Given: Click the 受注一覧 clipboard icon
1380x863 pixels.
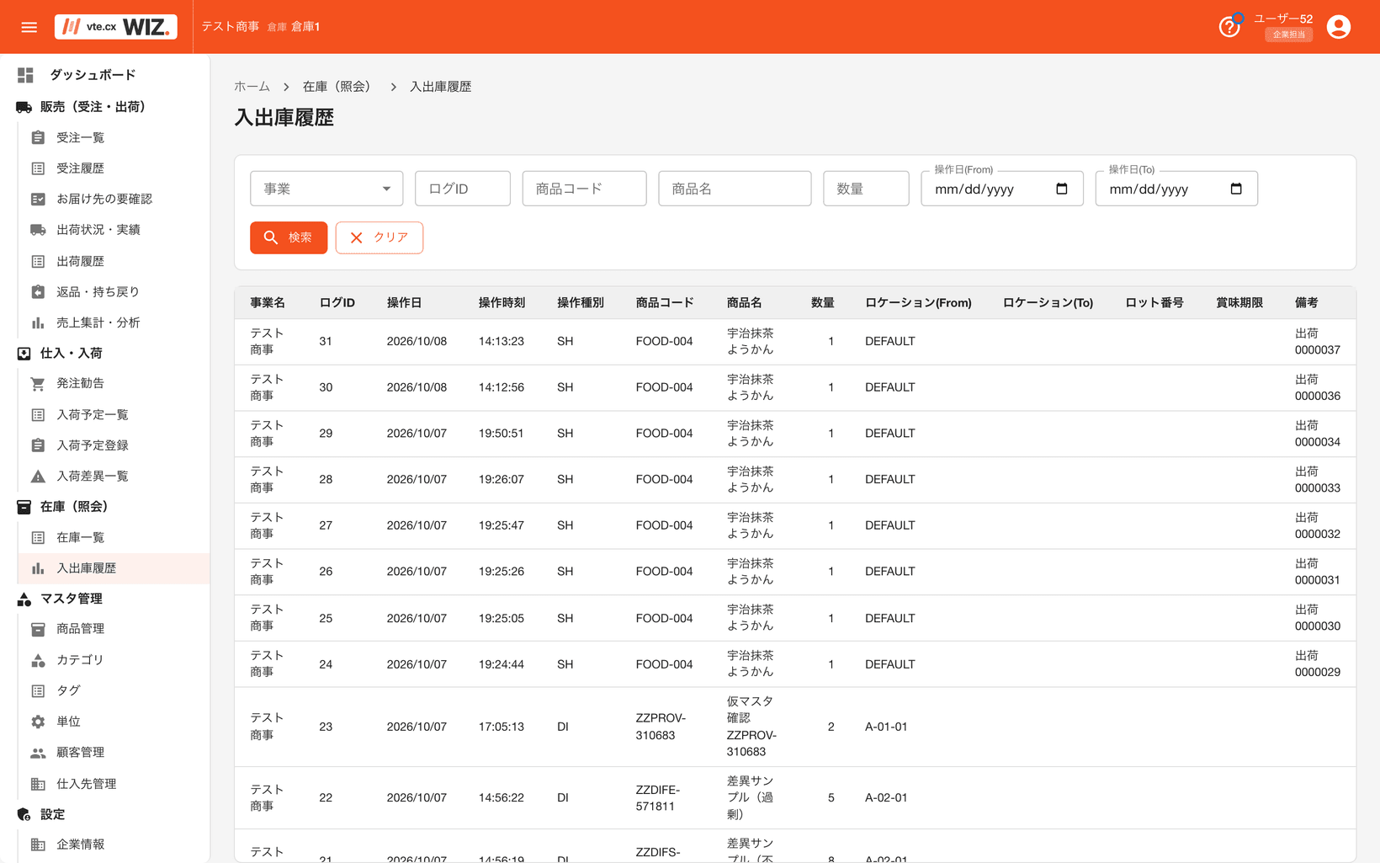Looking at the screenshot, I should 38,137.
